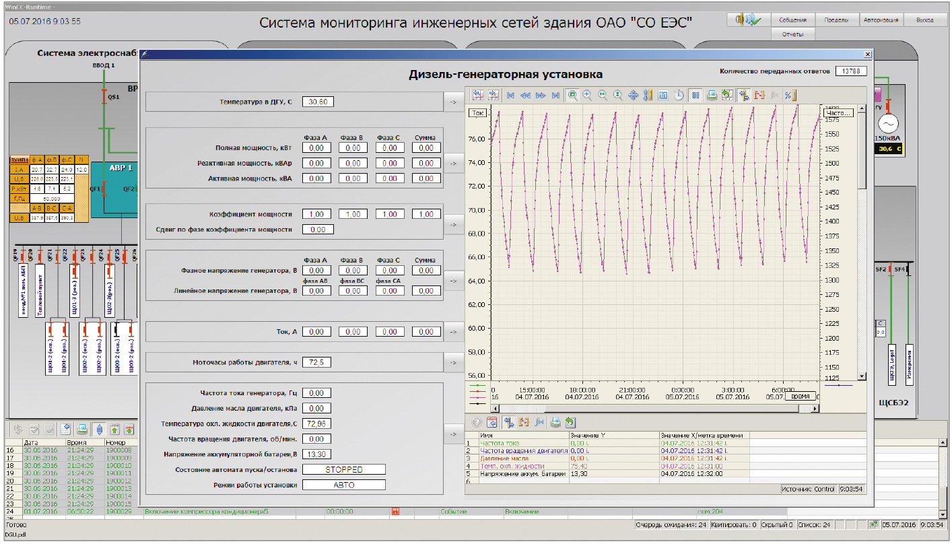Show statistics fx icon in ruler table toolbar
The image size is (952, 544).
[539, 422]
